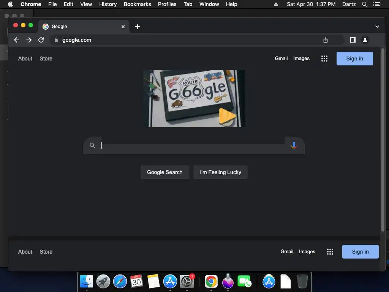Click the page vertical scrollbar
389x292 pixels.
(383, 140)
